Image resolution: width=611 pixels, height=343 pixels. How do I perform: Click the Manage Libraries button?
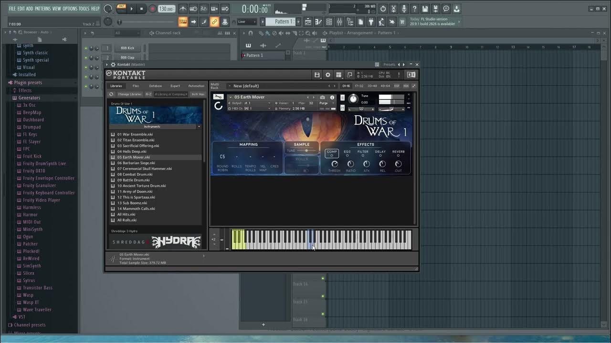[x=129, y=94]
